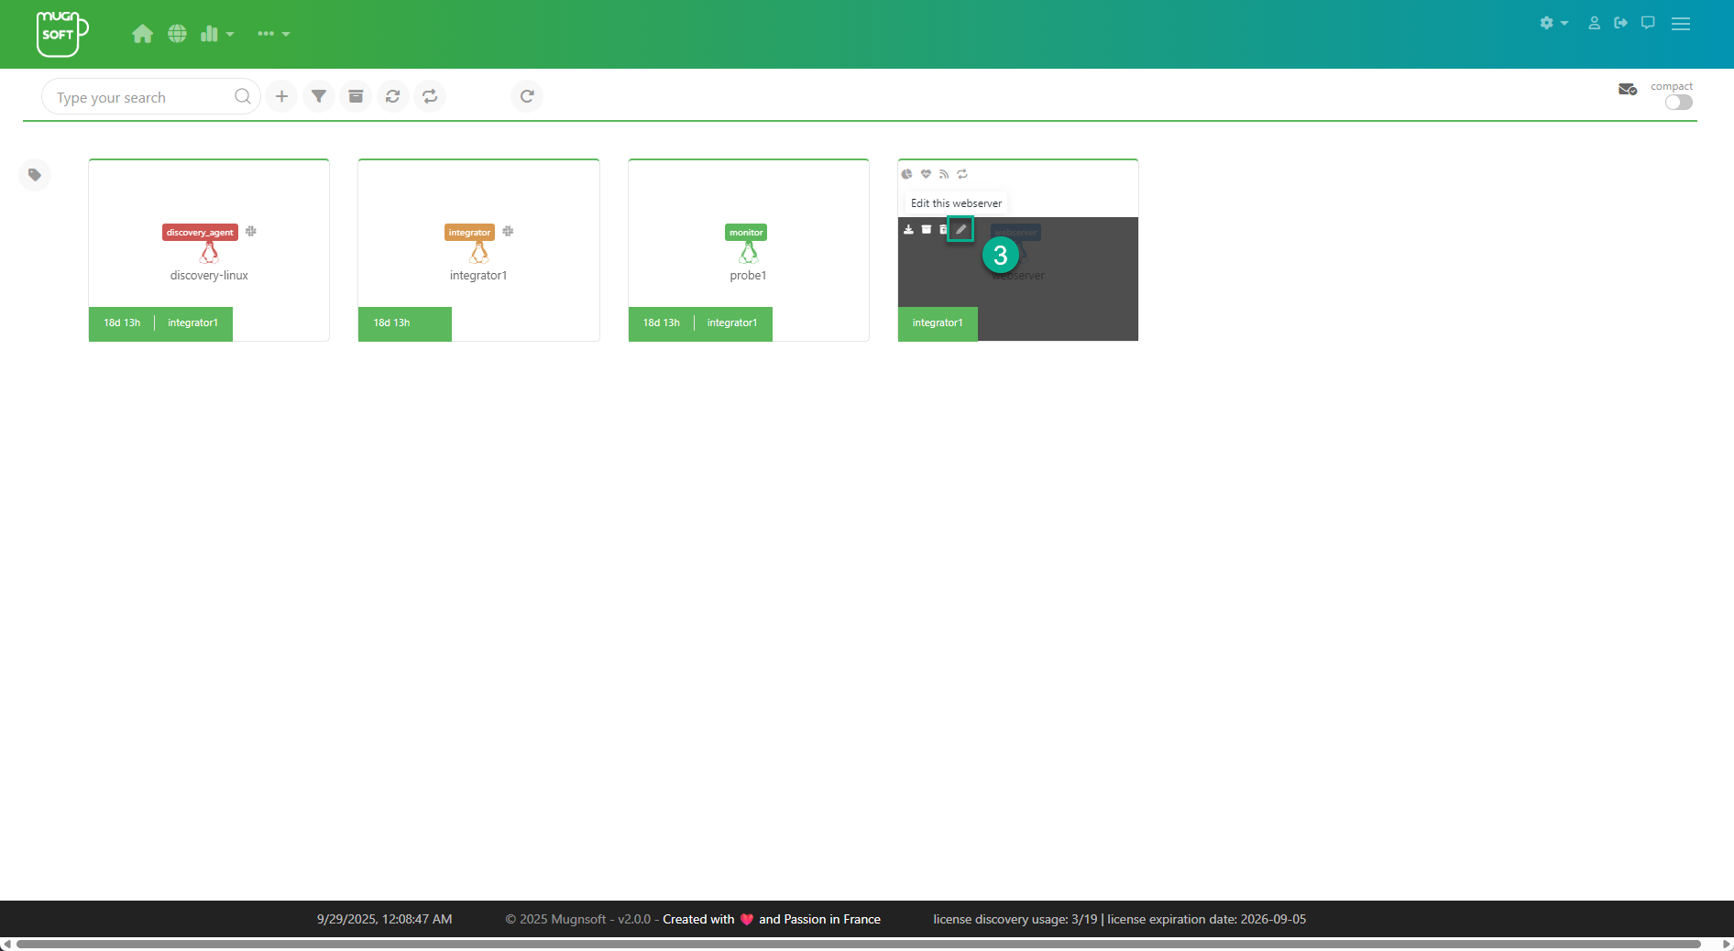Click the tag icon on left side

(35, 175)
